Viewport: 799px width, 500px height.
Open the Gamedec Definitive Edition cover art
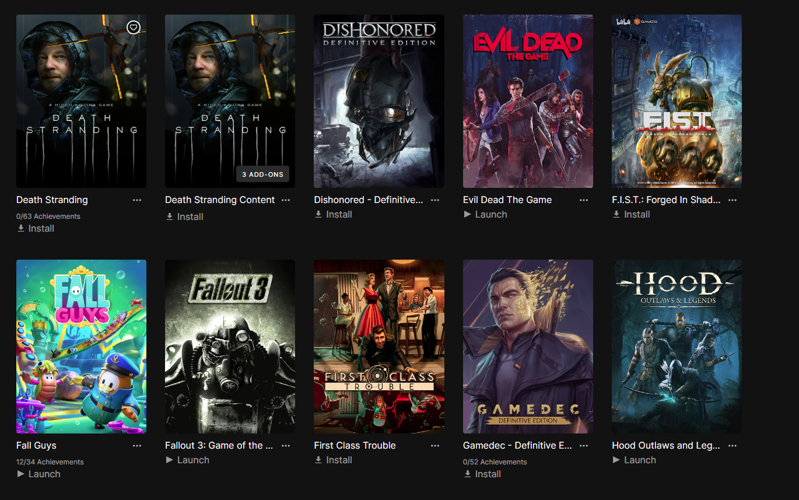(x=528, y=347)
